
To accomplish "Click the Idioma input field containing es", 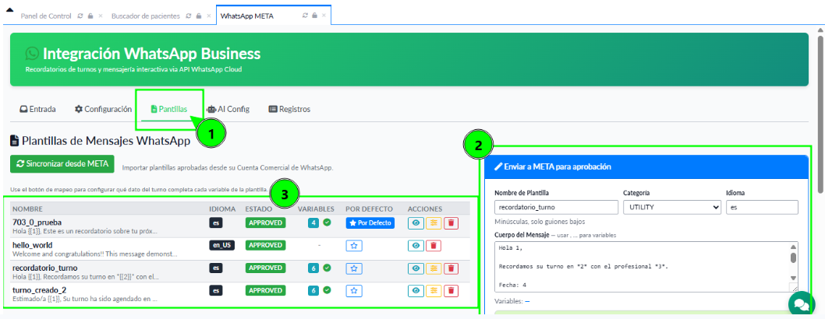I will click(x=762, y=207).
